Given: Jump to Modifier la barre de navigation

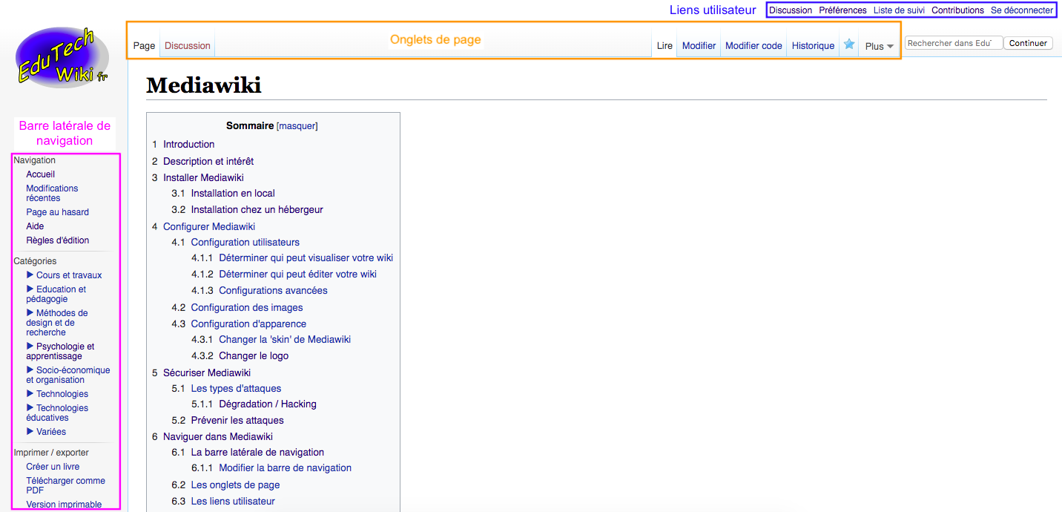Looking at the screenshot, I should click(286, 467).
